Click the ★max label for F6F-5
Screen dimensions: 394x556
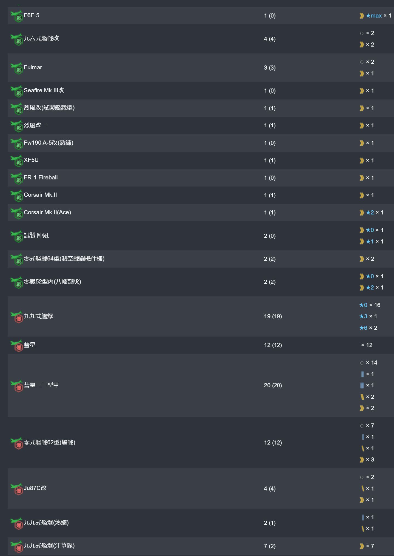(x=374, y=16)
